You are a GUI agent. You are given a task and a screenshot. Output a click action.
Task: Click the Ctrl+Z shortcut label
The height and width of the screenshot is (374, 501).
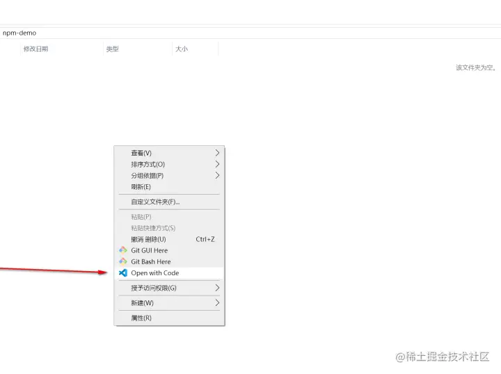205,239
